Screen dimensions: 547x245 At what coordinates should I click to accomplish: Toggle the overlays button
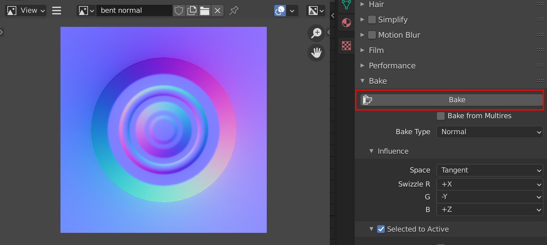[x=280, y=11]
